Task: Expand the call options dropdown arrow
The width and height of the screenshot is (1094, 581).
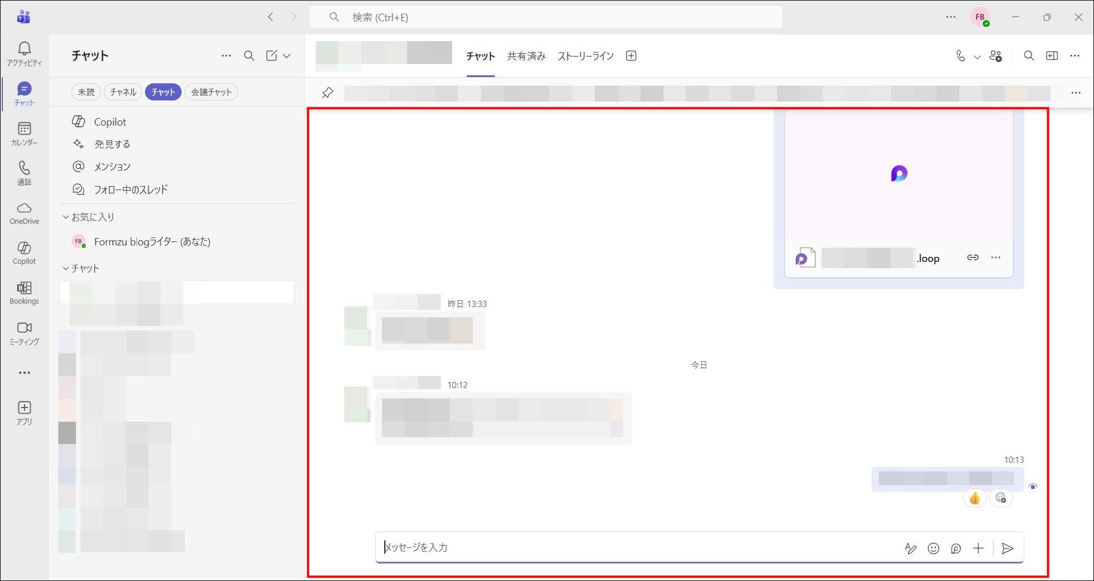Action: pyautogui.click(x=977, y=57)
